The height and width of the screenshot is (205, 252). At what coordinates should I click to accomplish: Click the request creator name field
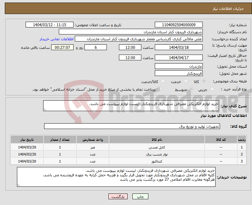[139, 39]
